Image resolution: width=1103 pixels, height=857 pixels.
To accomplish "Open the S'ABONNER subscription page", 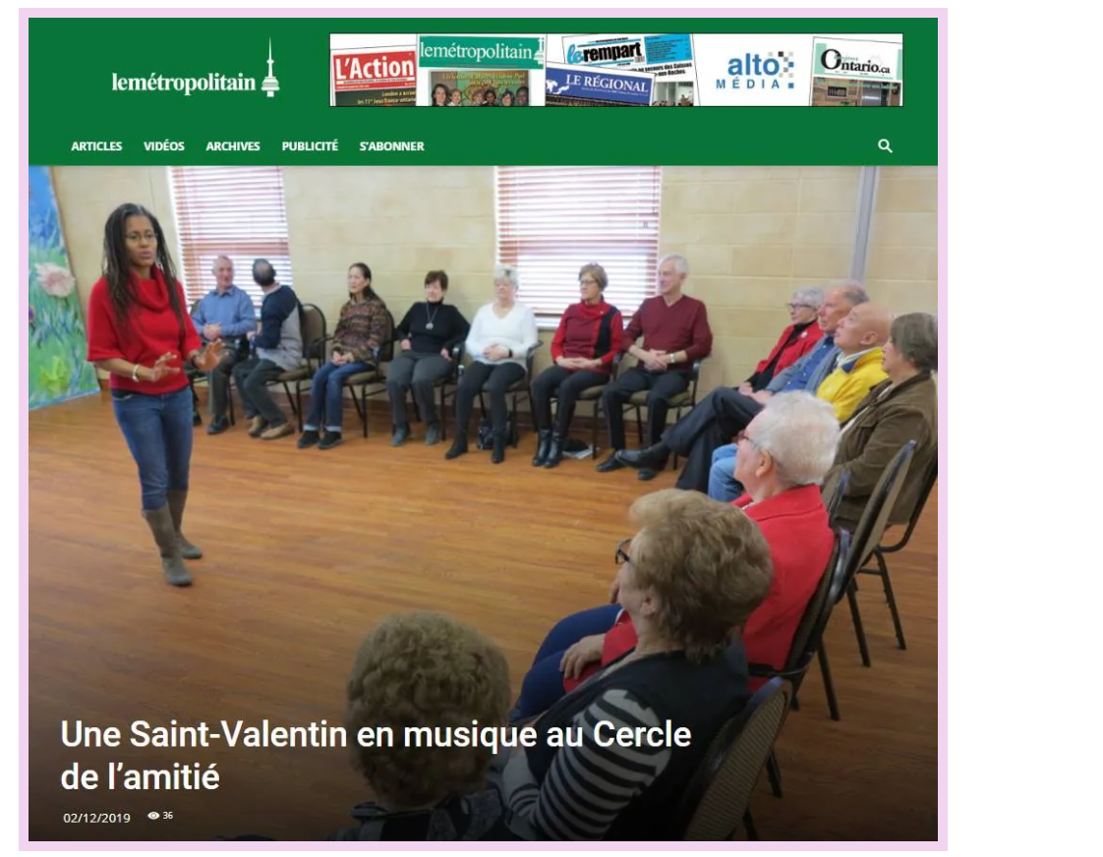I will coord(392,146).
